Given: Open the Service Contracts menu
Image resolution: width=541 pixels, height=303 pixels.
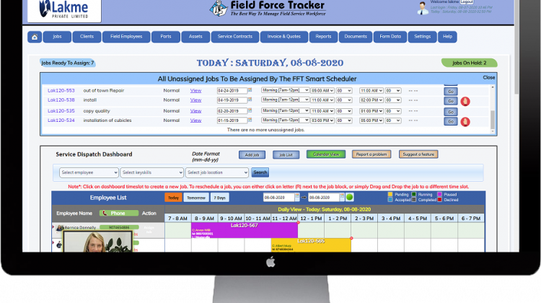Looking at the screenshot, I should pos(235,37).
